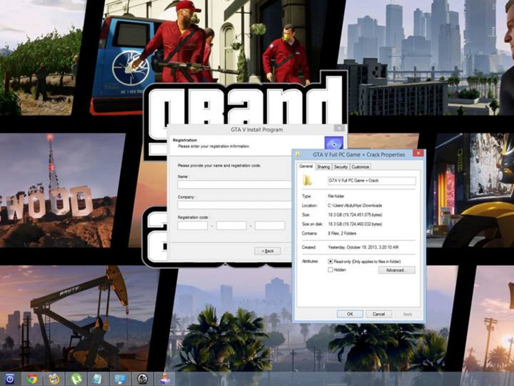
Task: Confirm Properties dialog with OK
Action: 350,314
